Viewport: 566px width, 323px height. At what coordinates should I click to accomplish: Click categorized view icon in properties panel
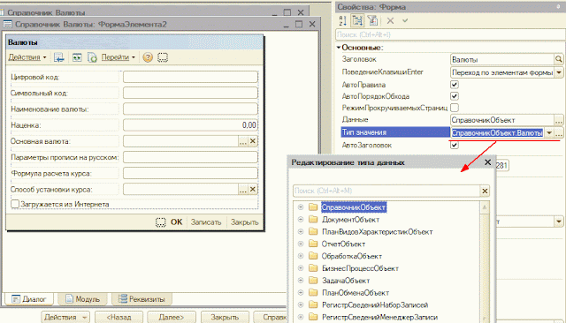tap(357, 20)
